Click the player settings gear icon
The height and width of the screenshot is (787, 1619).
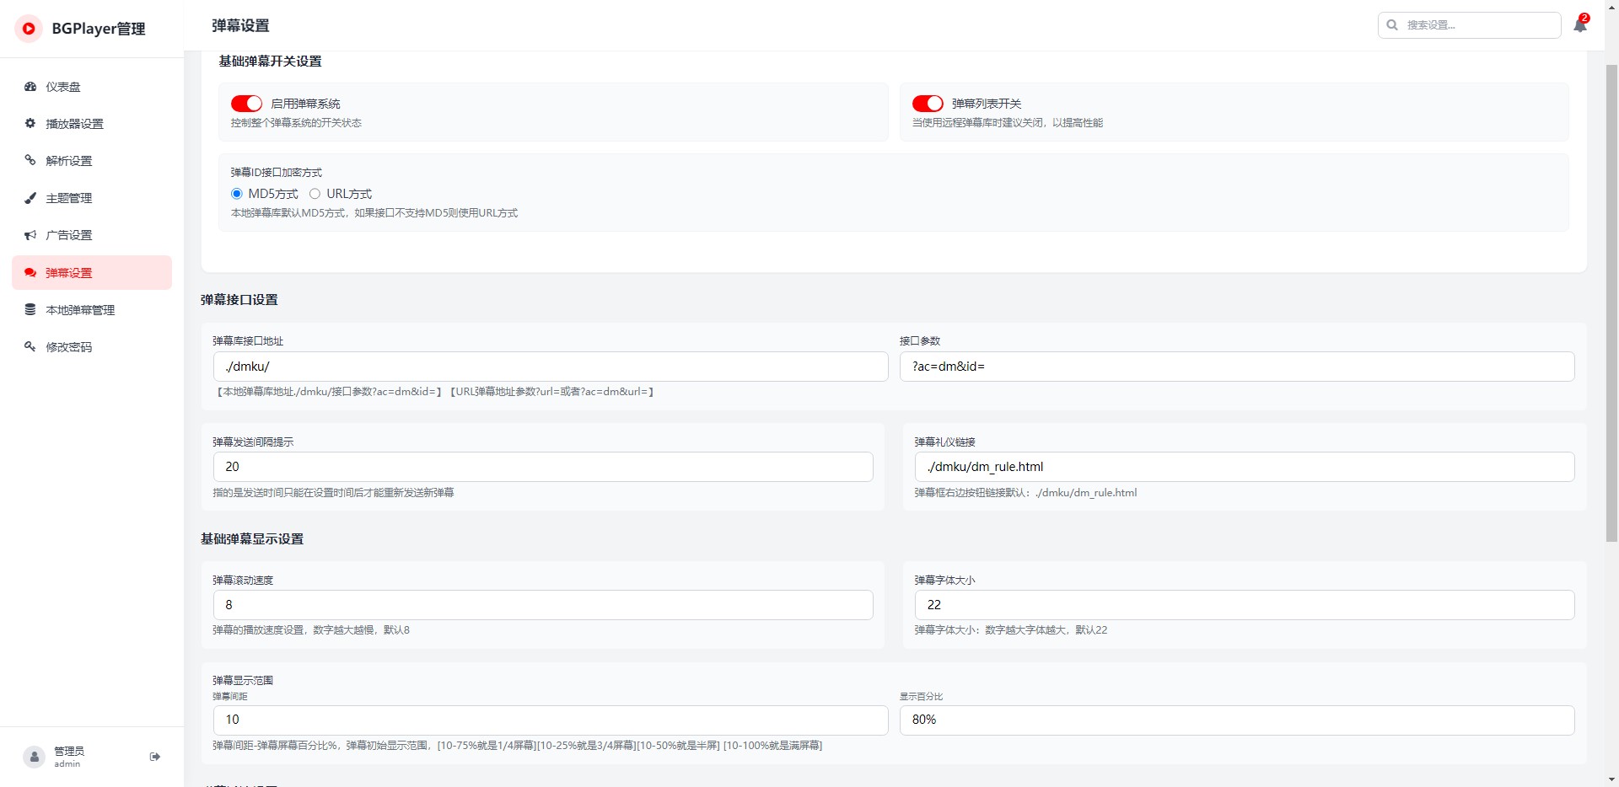point(30,124)
